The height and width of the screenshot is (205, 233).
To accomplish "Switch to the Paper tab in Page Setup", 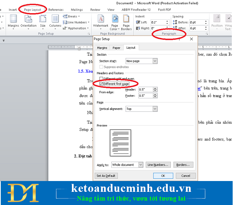I will [x=116, y=48].
